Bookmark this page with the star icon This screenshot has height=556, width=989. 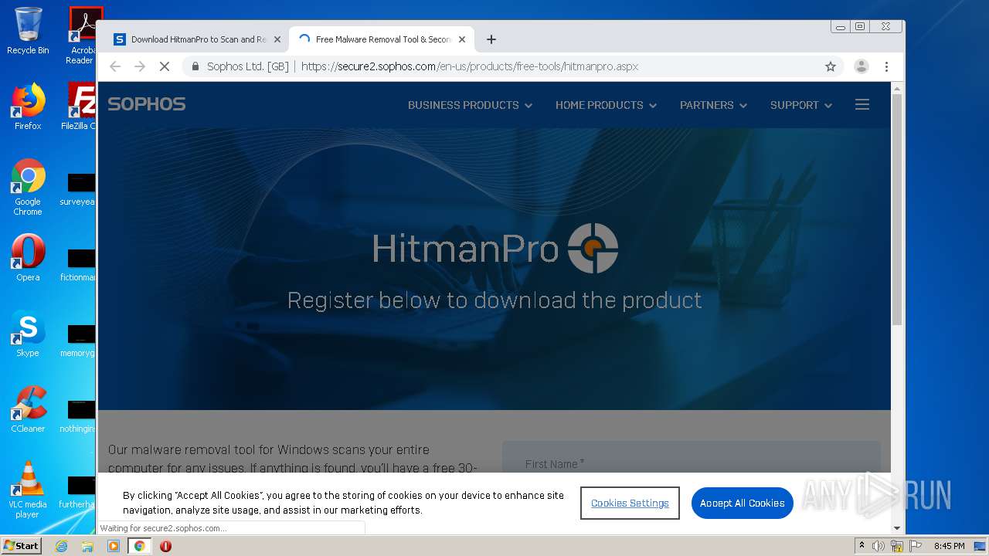pyautogui.click(x=831, y=66)
